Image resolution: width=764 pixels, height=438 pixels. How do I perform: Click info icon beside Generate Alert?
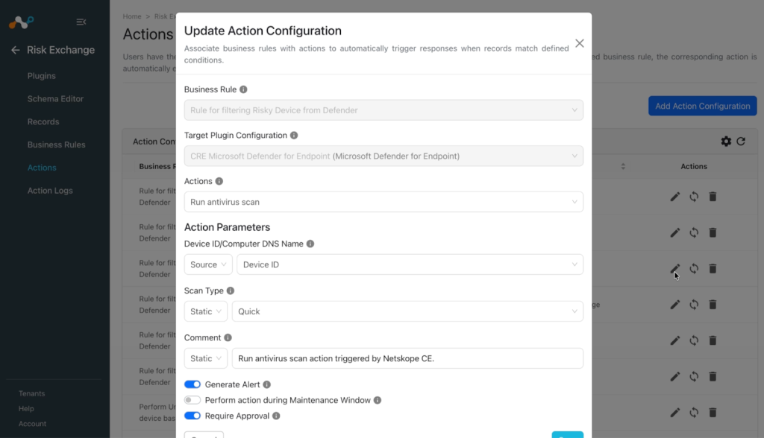coord(266,384)
